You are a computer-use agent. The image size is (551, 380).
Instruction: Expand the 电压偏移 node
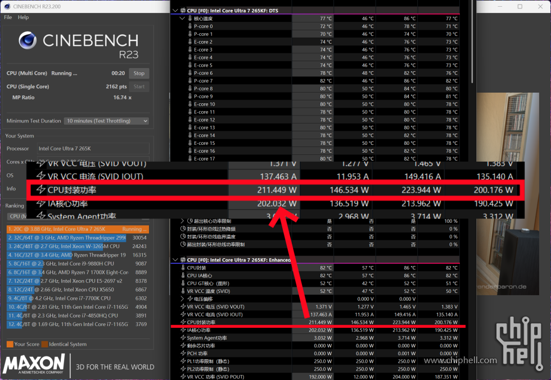pos(182,299)
